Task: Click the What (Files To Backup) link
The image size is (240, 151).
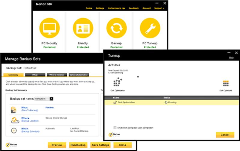Action: click(30, 109)
